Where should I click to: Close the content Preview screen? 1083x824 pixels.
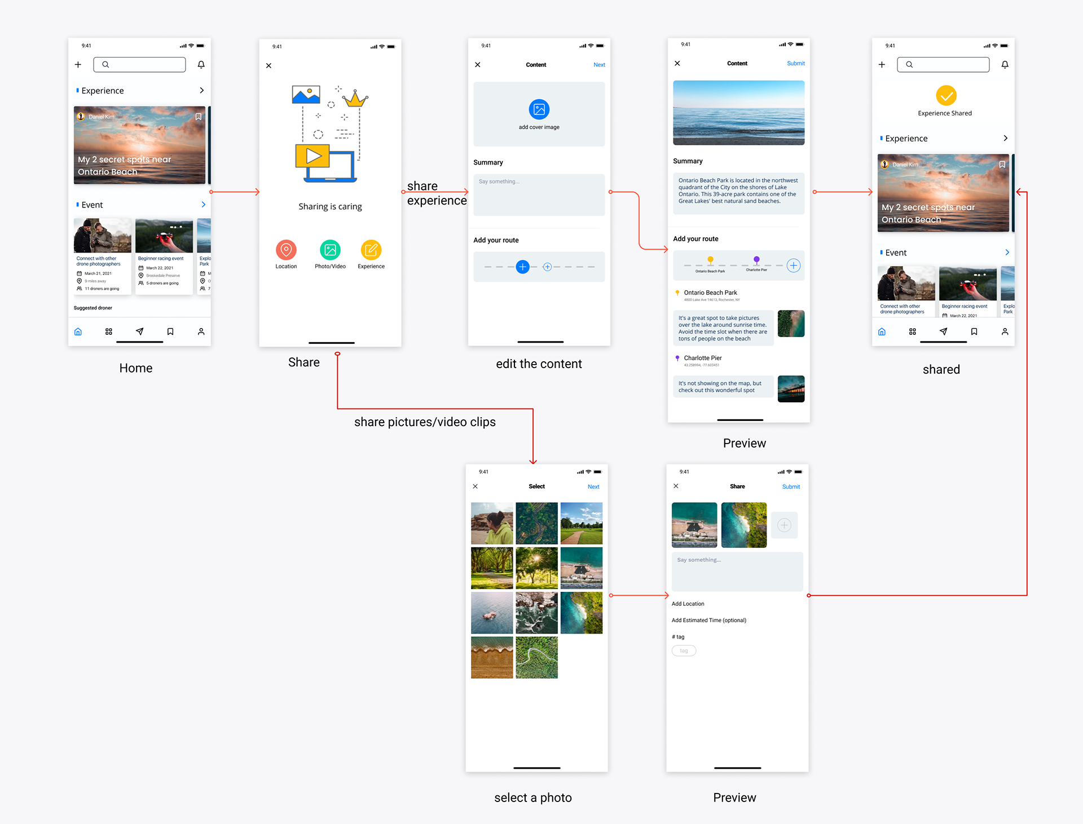677,63
